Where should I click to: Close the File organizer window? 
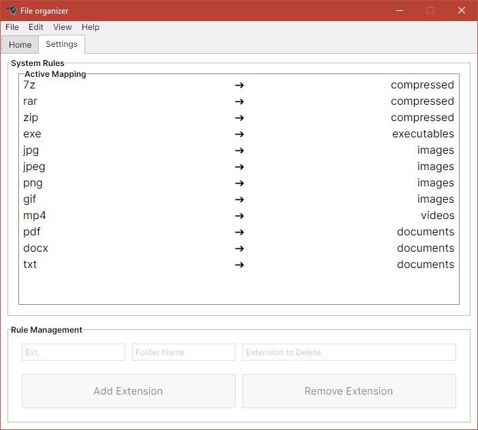pos(462,10)
